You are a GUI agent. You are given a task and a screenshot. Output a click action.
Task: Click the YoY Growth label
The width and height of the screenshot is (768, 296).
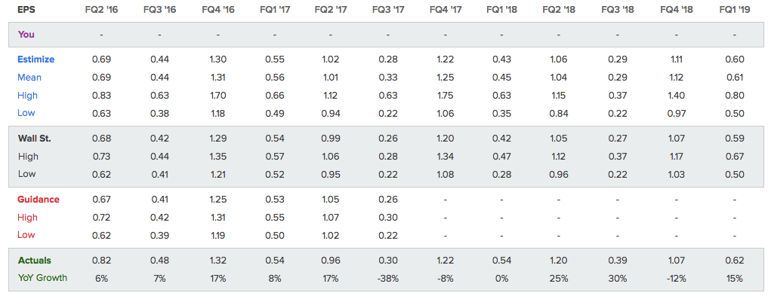click(x=42, y=279)
